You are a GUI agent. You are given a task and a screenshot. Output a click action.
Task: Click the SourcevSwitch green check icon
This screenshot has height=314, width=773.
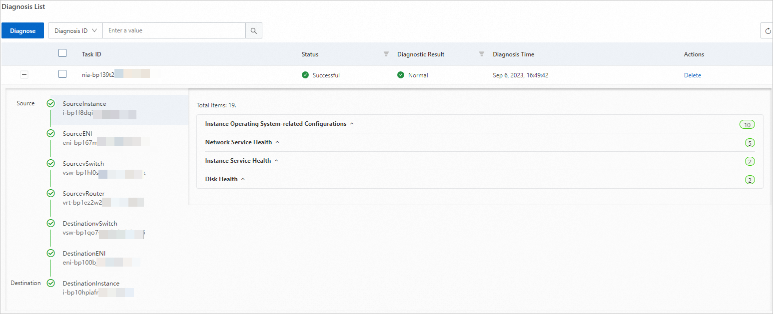pos(50,163)
